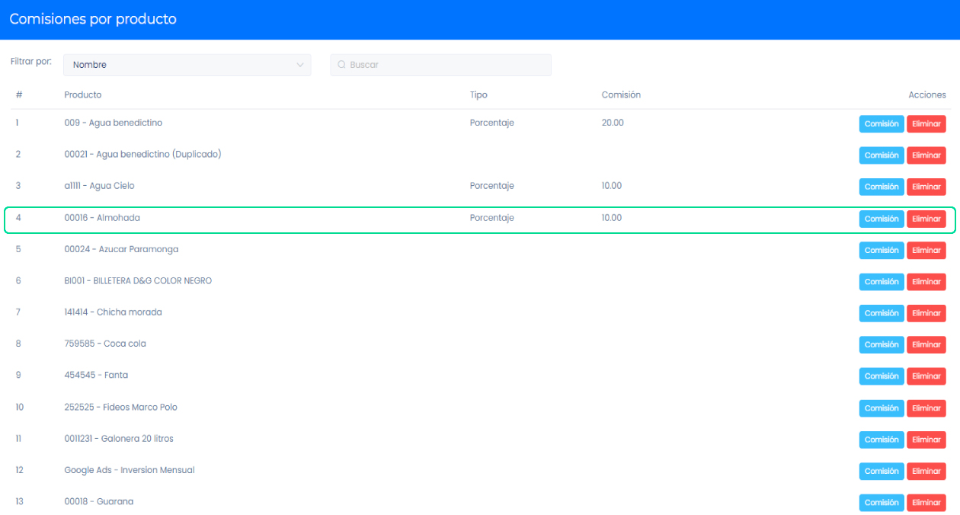Image resolution: width=960 pixels, height=515 pixels.
Task: Click the Buscar search field
Action: tap(446, 65)
